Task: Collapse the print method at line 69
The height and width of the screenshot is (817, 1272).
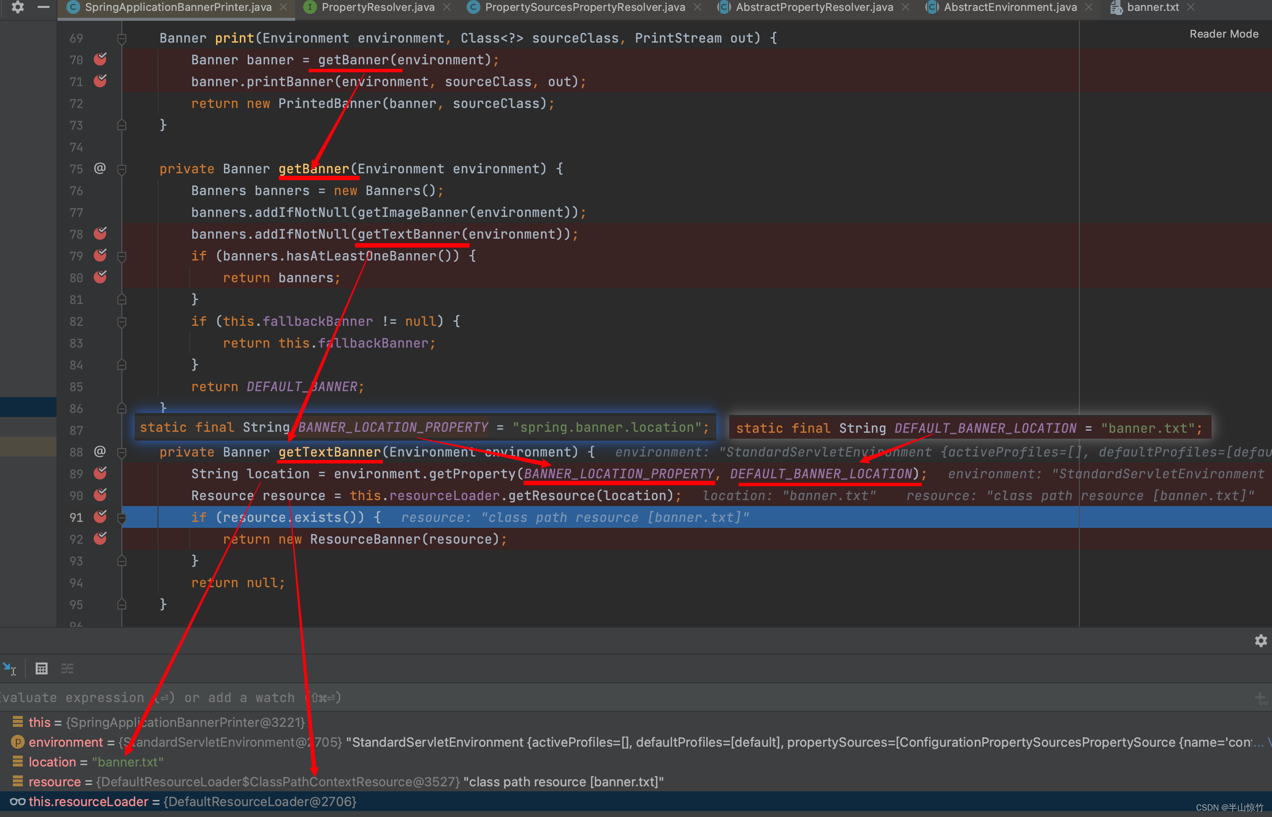Action: point(121,38)
